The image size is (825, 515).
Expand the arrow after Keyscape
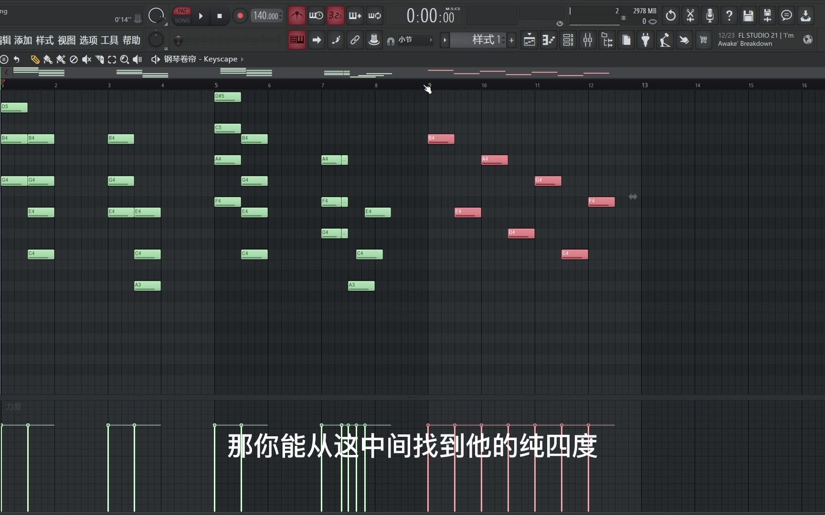coord(243,59)
